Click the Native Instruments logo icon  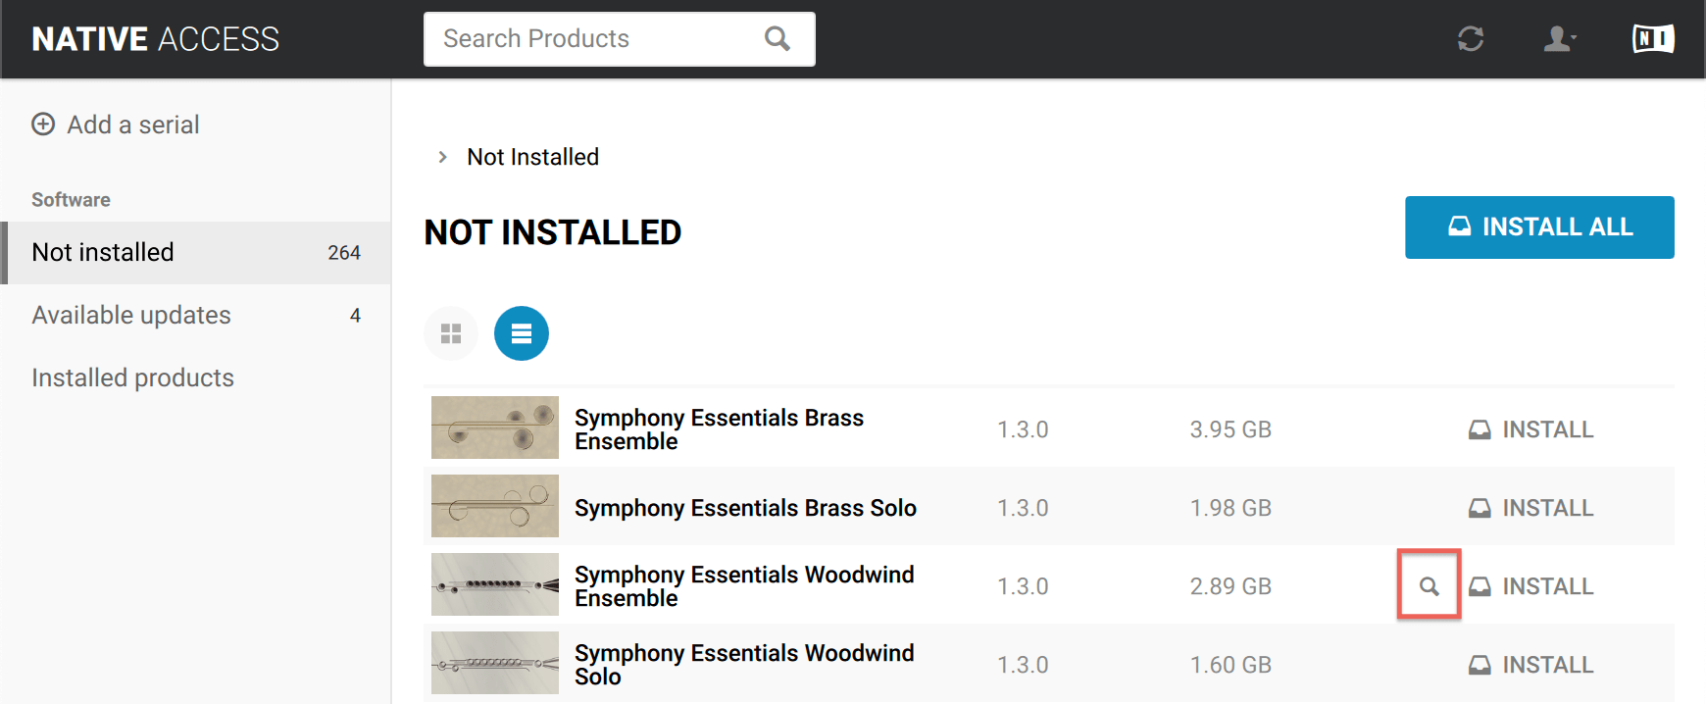click(x=1652, y=39)
